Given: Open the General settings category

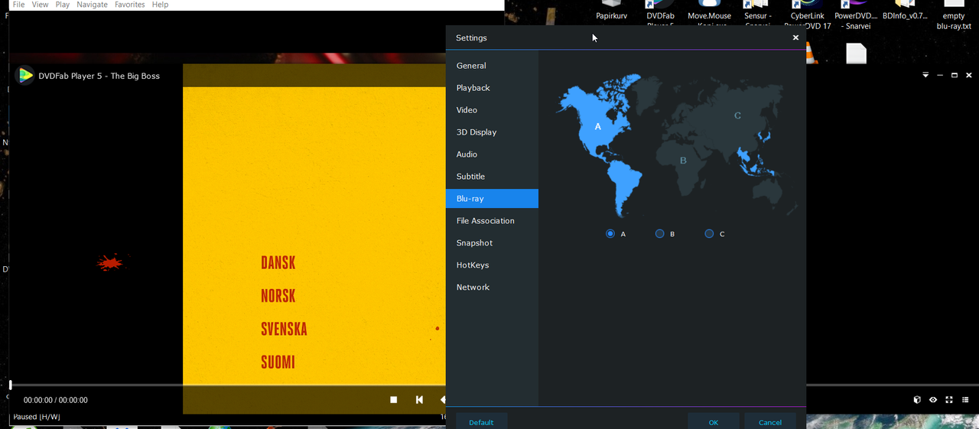Looking at the screenshot, I should click(x=492, y=66).
